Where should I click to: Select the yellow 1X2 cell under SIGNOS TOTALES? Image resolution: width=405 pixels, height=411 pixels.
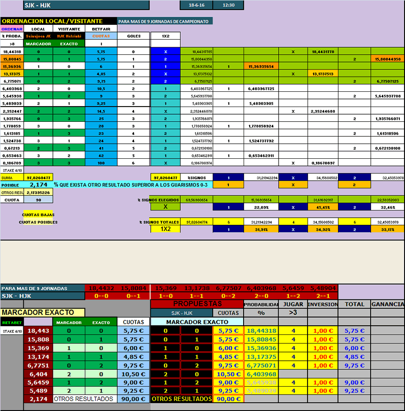165,229
